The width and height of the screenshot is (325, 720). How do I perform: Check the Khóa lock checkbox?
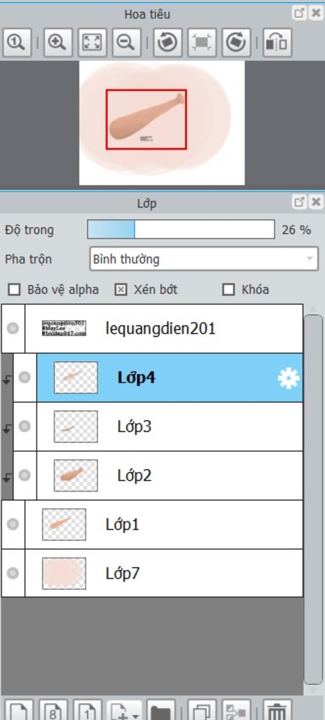tap(229, 290)
